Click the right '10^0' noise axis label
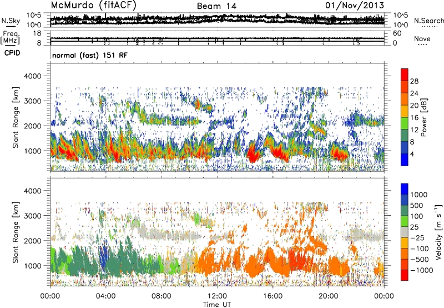The width and height of the screenshot is (444, 308). coord(401,25)
